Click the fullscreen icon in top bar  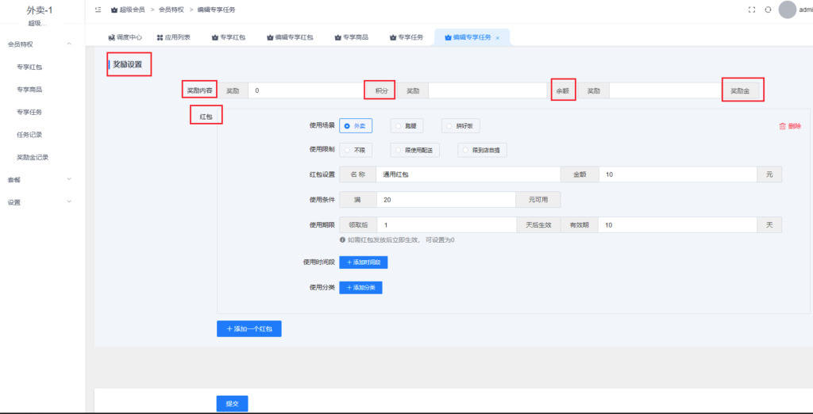click(752, 10)
